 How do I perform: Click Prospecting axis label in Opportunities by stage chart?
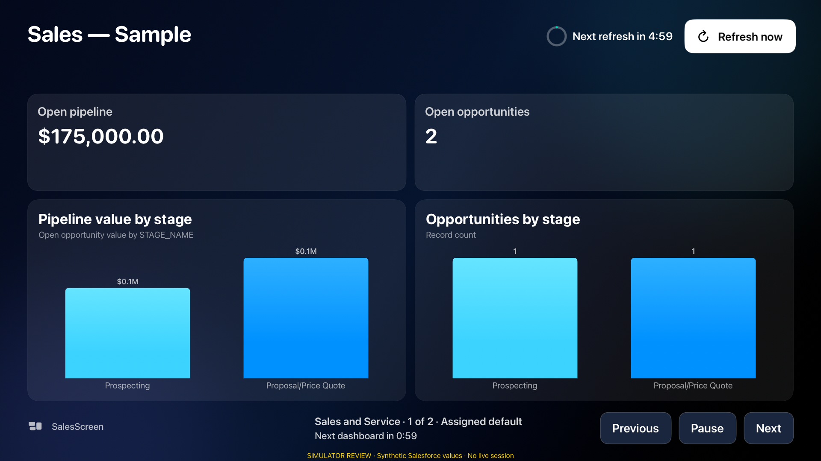click(515, 385)
